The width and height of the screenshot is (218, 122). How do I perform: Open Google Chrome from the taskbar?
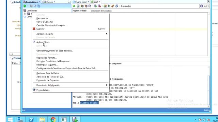click(x=53, y=119)
